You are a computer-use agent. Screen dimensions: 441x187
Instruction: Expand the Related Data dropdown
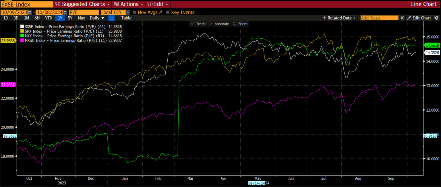click(339, 18)
